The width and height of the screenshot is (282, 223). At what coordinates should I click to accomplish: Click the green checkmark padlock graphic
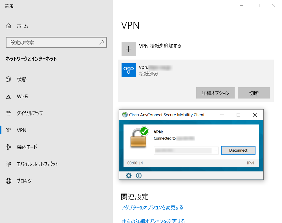[x=139, y=137]
